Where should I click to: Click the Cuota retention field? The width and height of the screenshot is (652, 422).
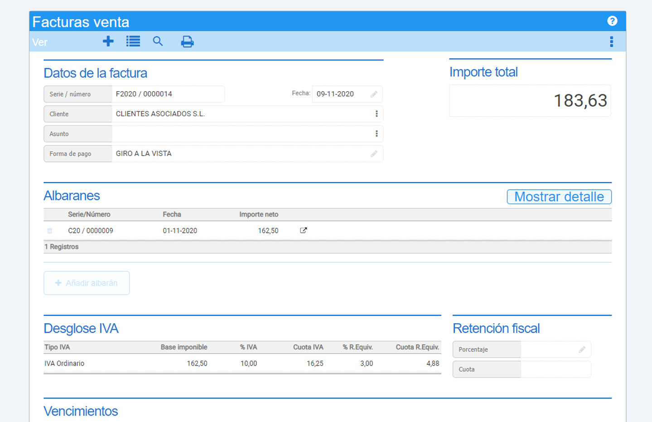tap(555, 369)
